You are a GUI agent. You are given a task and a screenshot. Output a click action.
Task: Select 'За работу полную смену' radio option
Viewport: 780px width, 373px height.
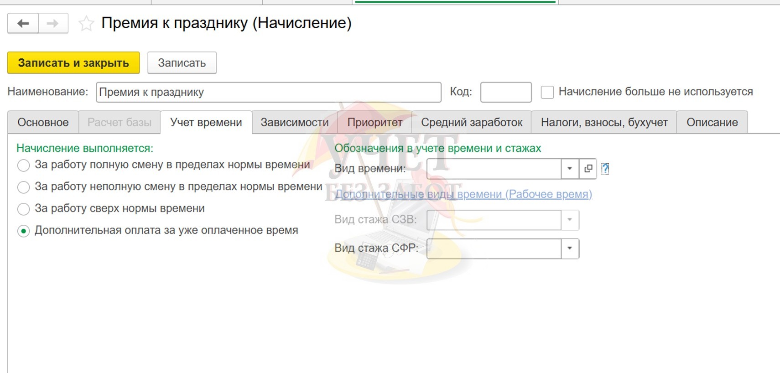24,165
